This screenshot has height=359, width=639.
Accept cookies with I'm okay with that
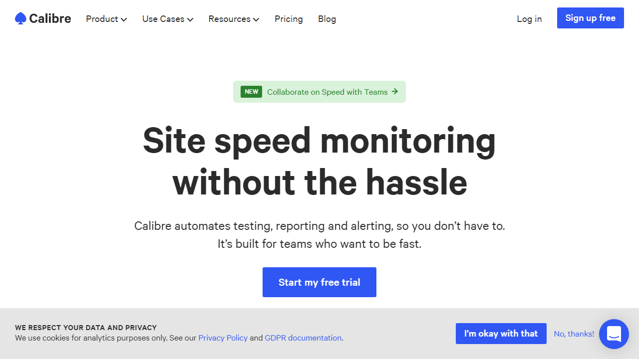501,334
